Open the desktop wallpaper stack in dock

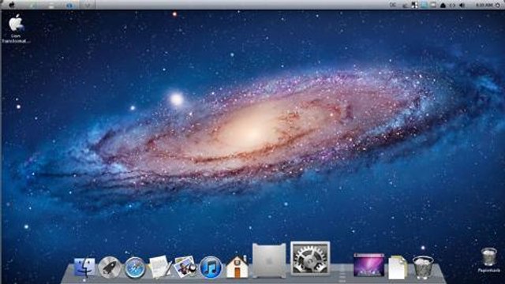[x=369, y=265]
